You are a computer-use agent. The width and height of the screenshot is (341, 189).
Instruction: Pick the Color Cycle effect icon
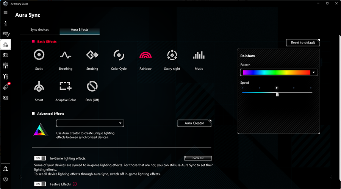click(x=119, y=55)
